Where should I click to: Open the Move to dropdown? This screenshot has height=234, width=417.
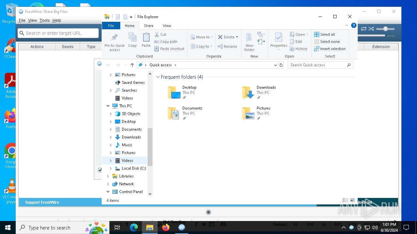pyautogui.click(x=202, y=37)
